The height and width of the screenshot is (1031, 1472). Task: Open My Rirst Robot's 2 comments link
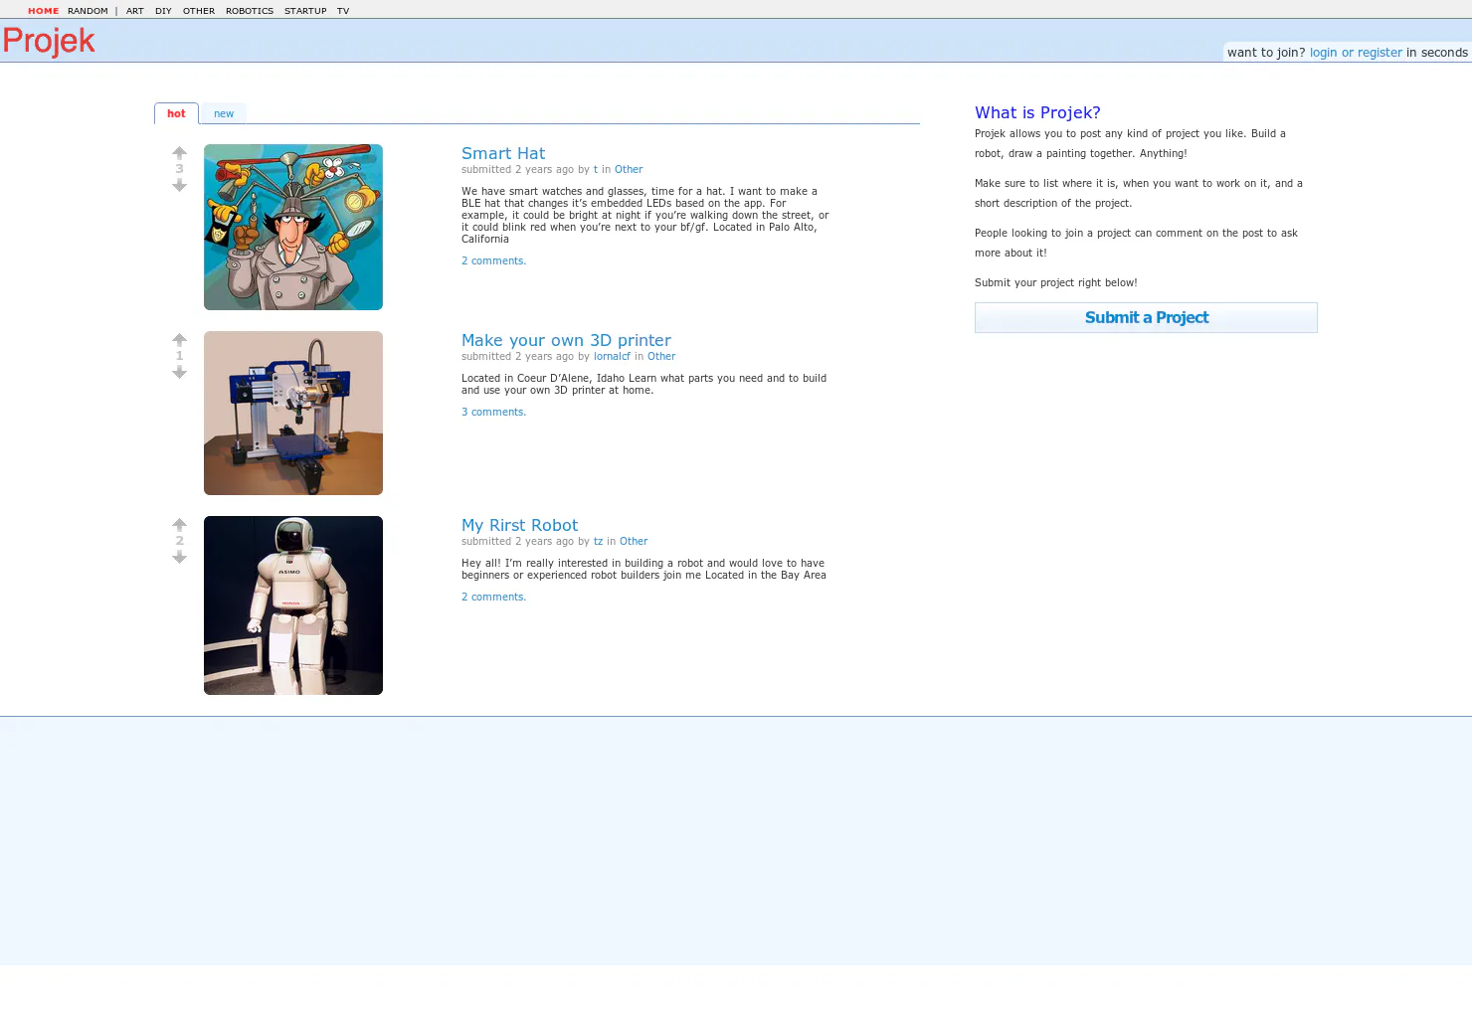pos(493,597)
